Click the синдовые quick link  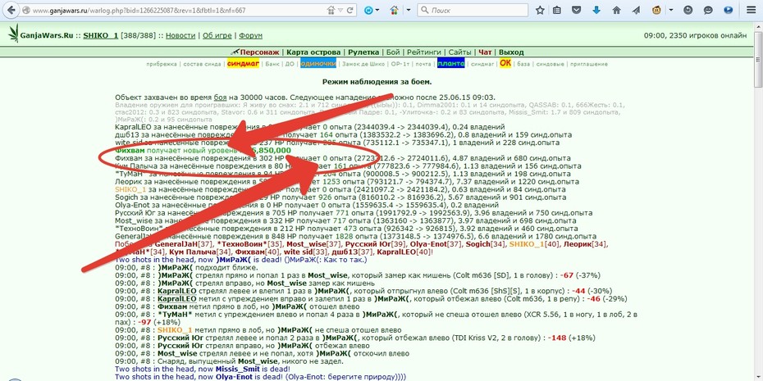point(550,64)
